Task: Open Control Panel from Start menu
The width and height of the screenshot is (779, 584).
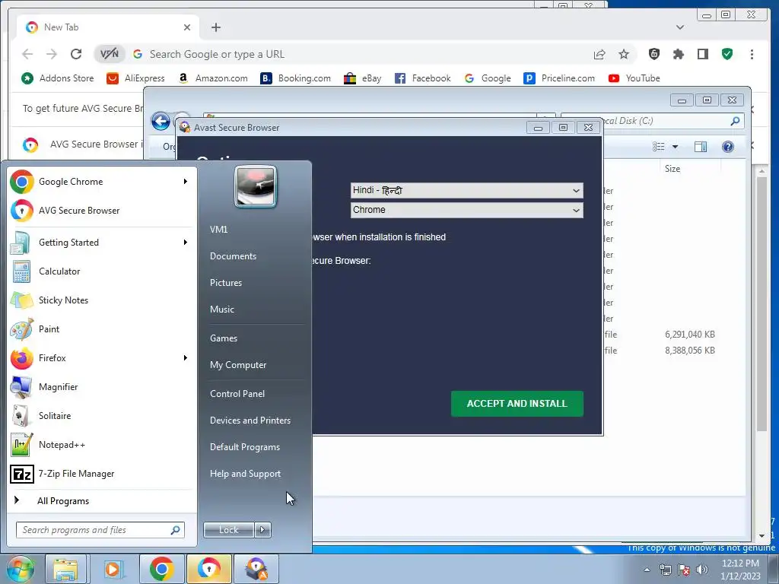Action: (237, 394)
